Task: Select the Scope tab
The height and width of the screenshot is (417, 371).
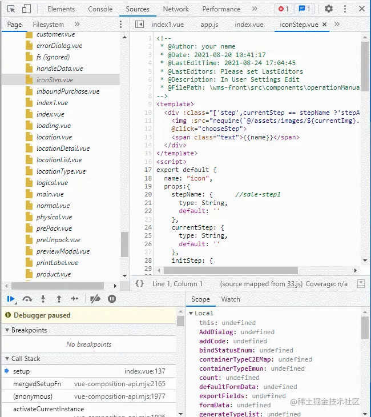Action: [200, 299]
